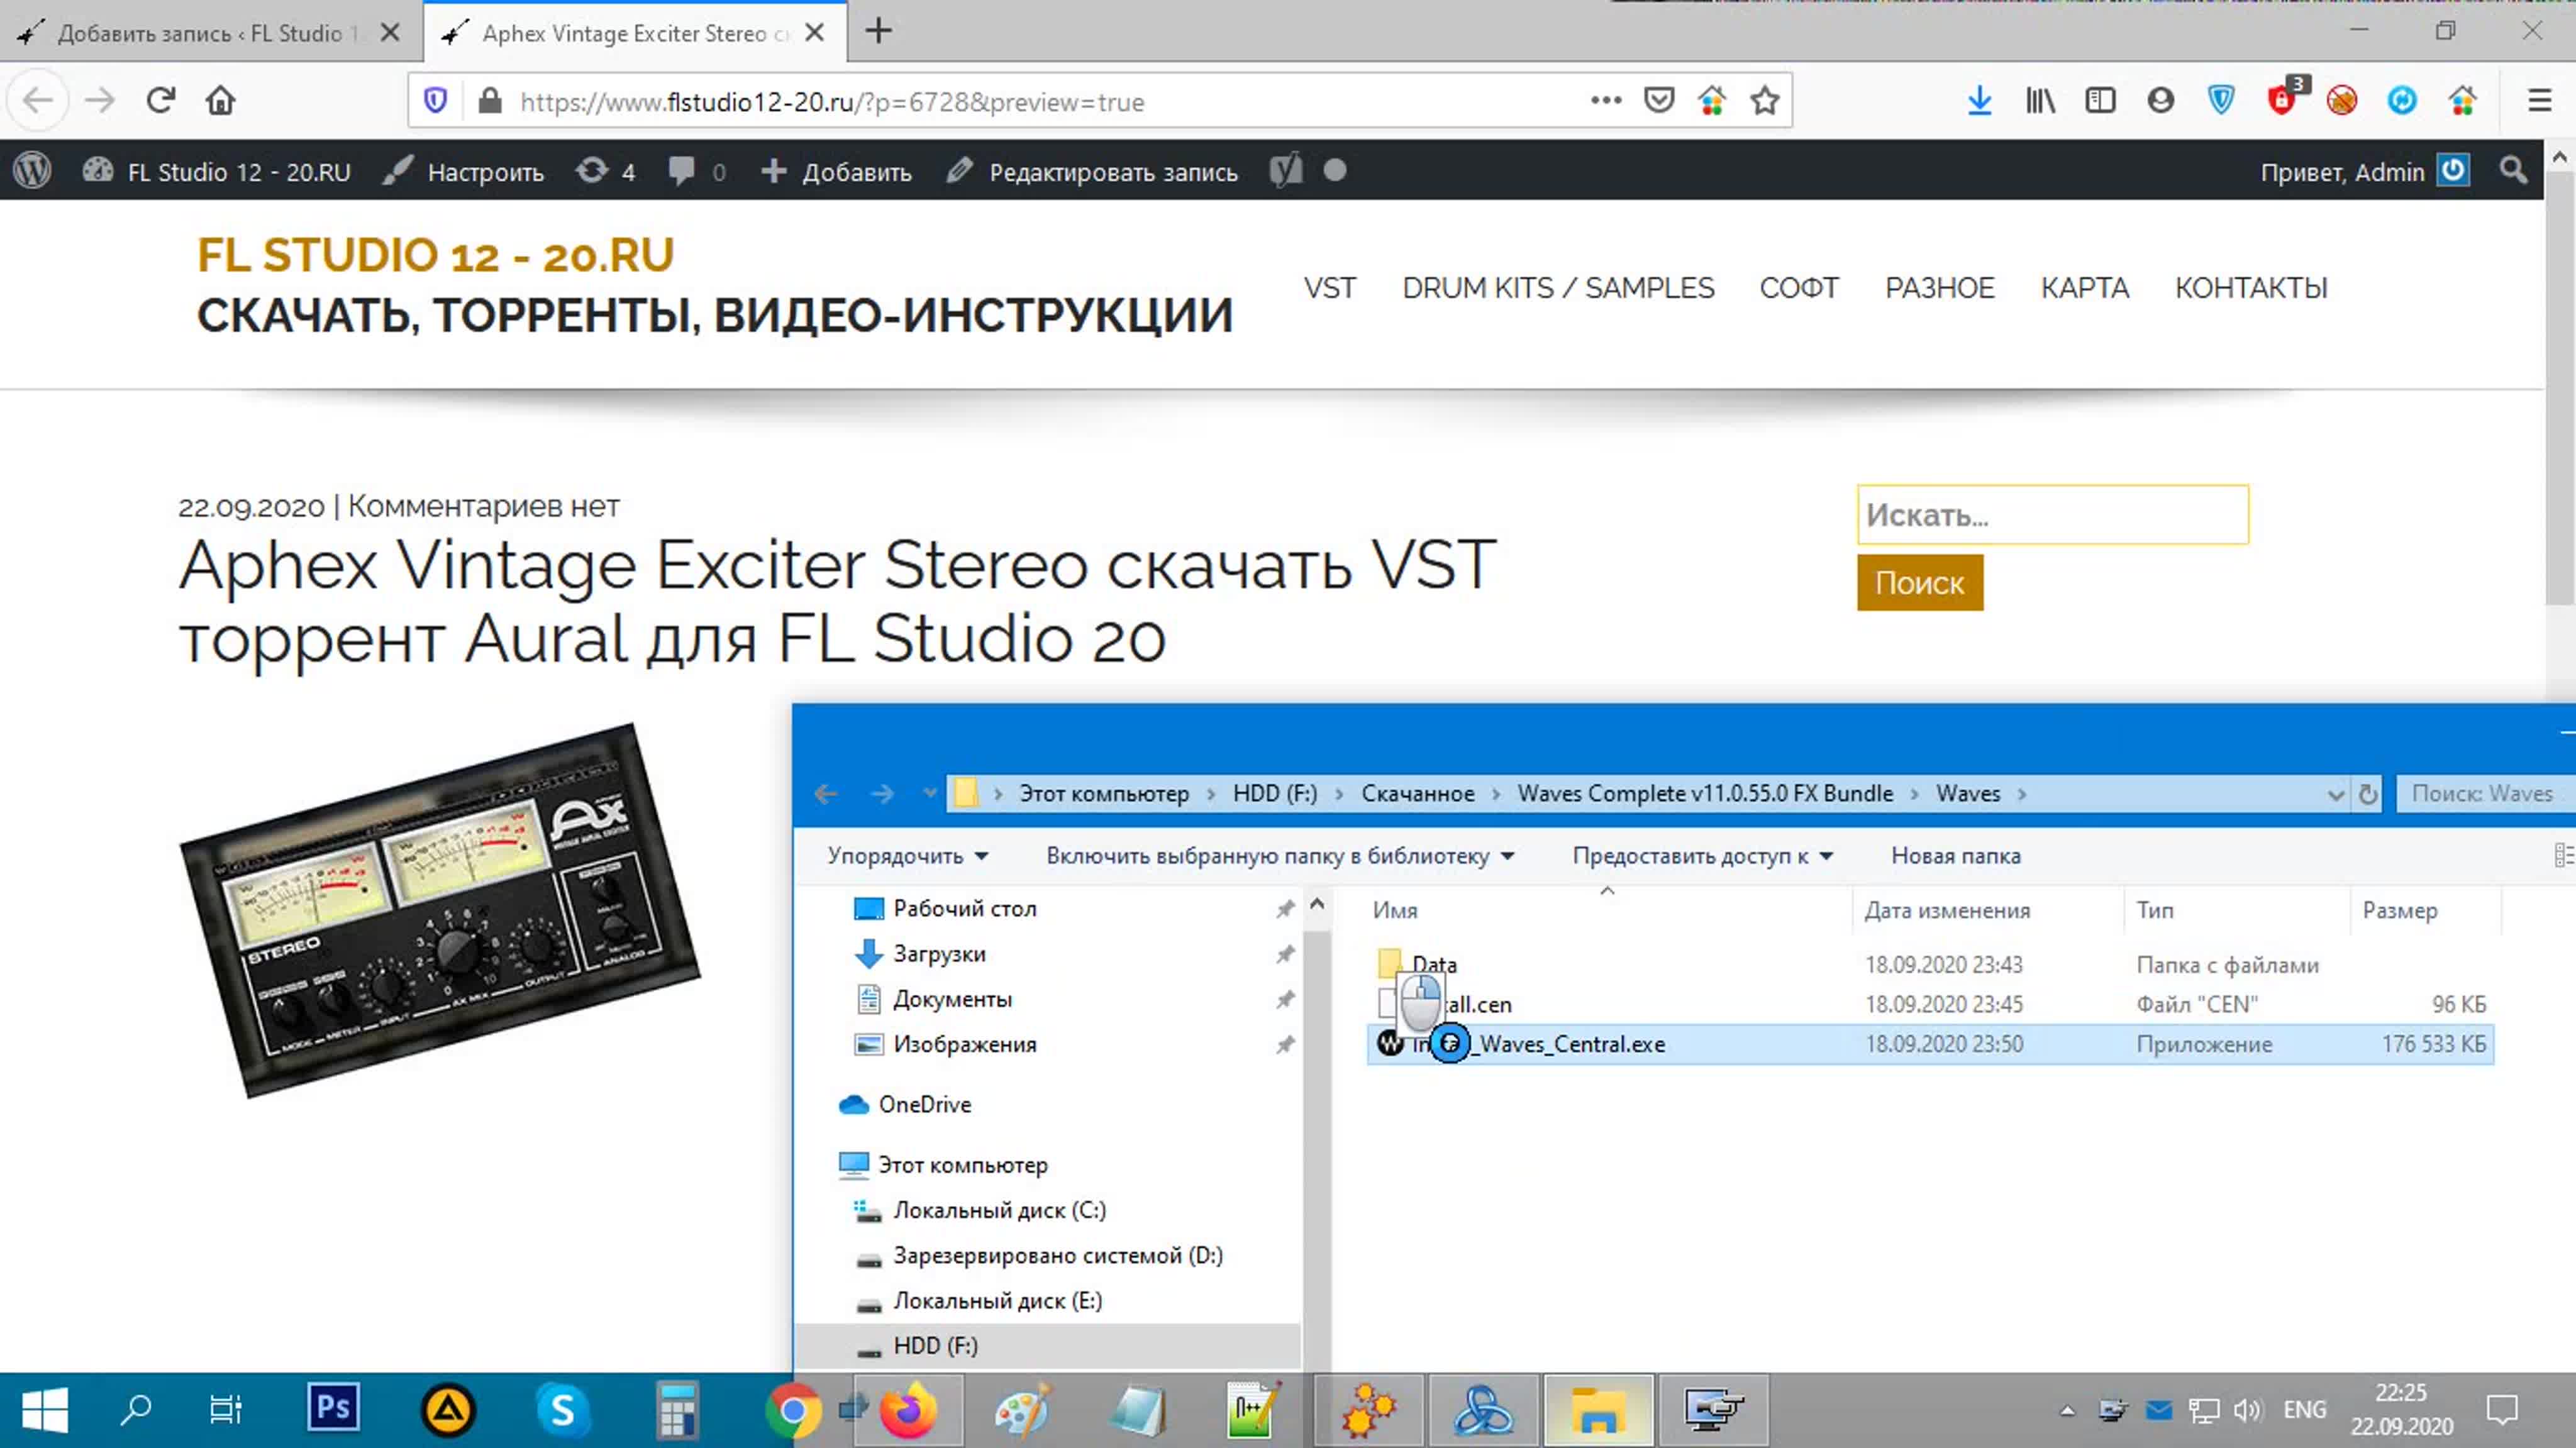Open the taskbar search magnifier
This screenshot has width=2576, height=1448.
click(x=135, y=1409)
